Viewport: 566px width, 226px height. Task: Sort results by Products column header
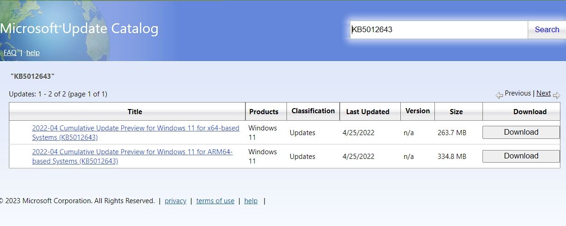(x=264, y=112)
